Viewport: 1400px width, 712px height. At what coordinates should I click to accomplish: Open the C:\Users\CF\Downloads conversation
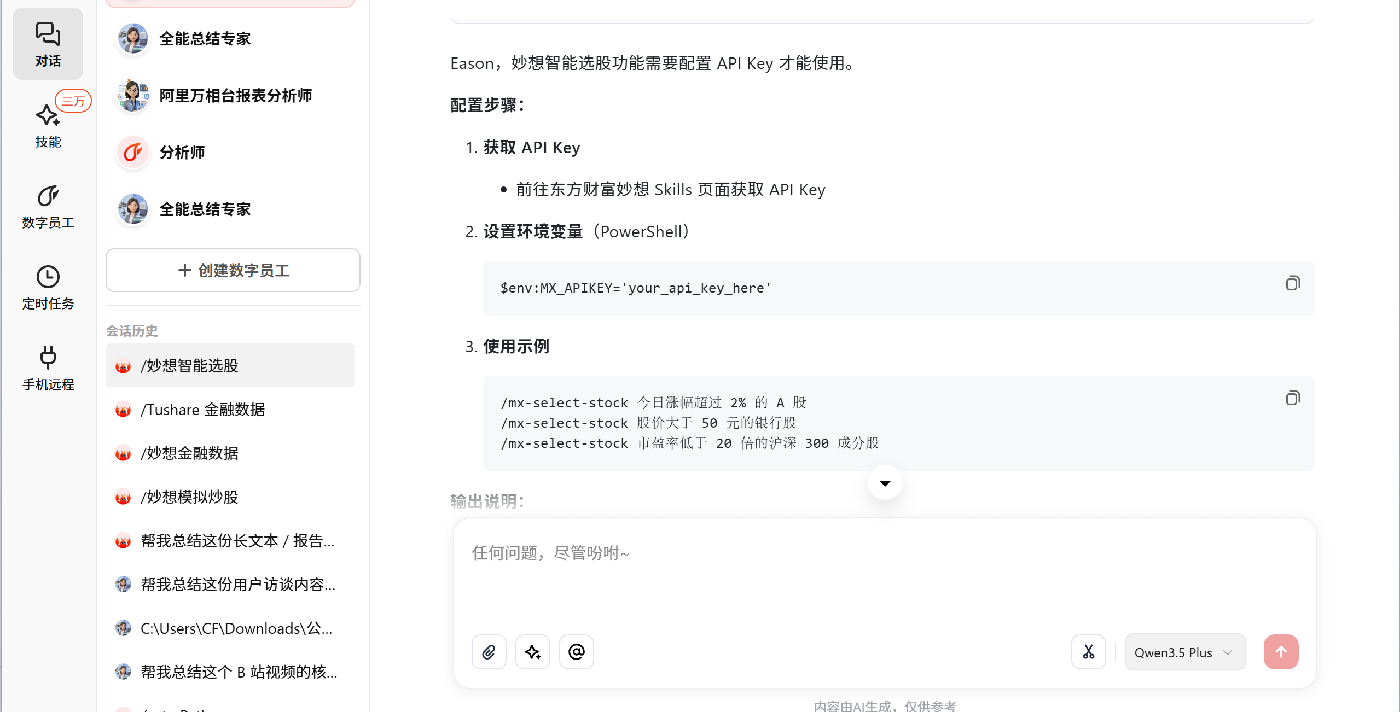point(230,628)
